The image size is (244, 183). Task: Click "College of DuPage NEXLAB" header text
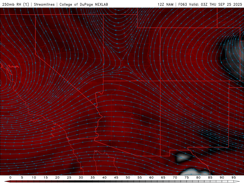84,4
